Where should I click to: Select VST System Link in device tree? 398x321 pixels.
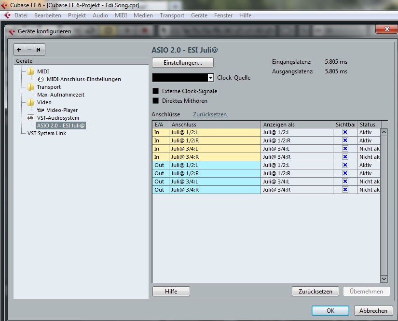pos(47,133)
